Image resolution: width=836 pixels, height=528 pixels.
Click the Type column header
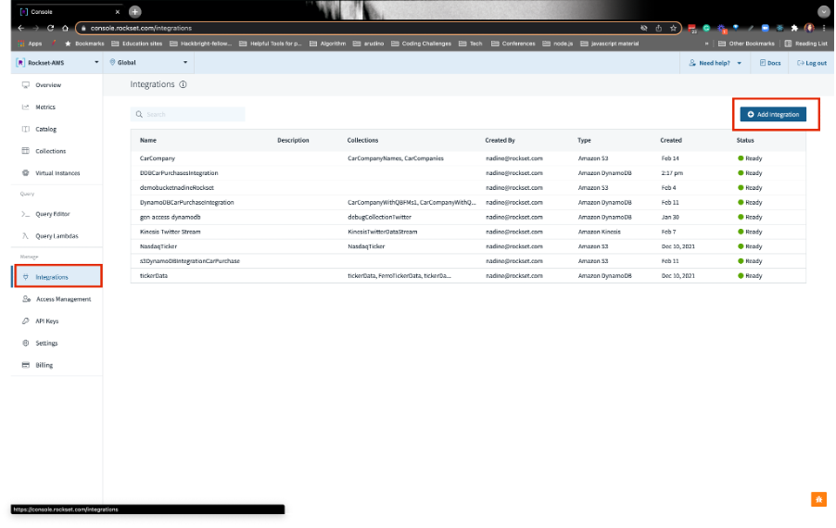(x=584, y=141)
